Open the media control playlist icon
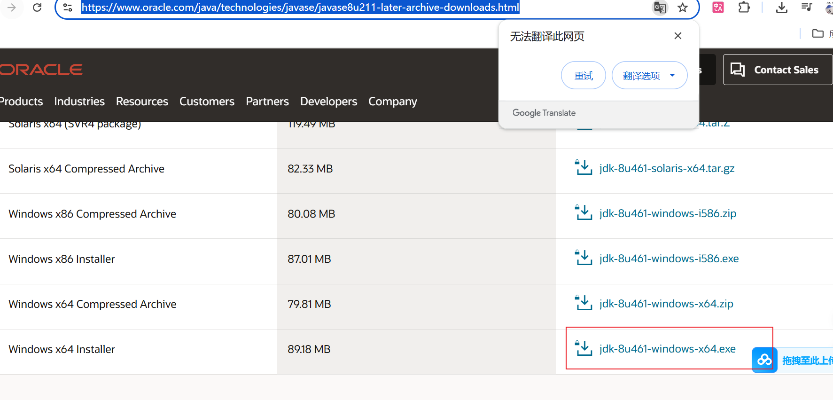Viewport: 833px width, 400px height. 807,7
